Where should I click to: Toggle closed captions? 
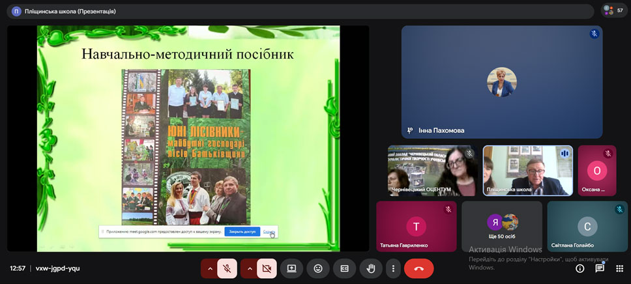344,268
